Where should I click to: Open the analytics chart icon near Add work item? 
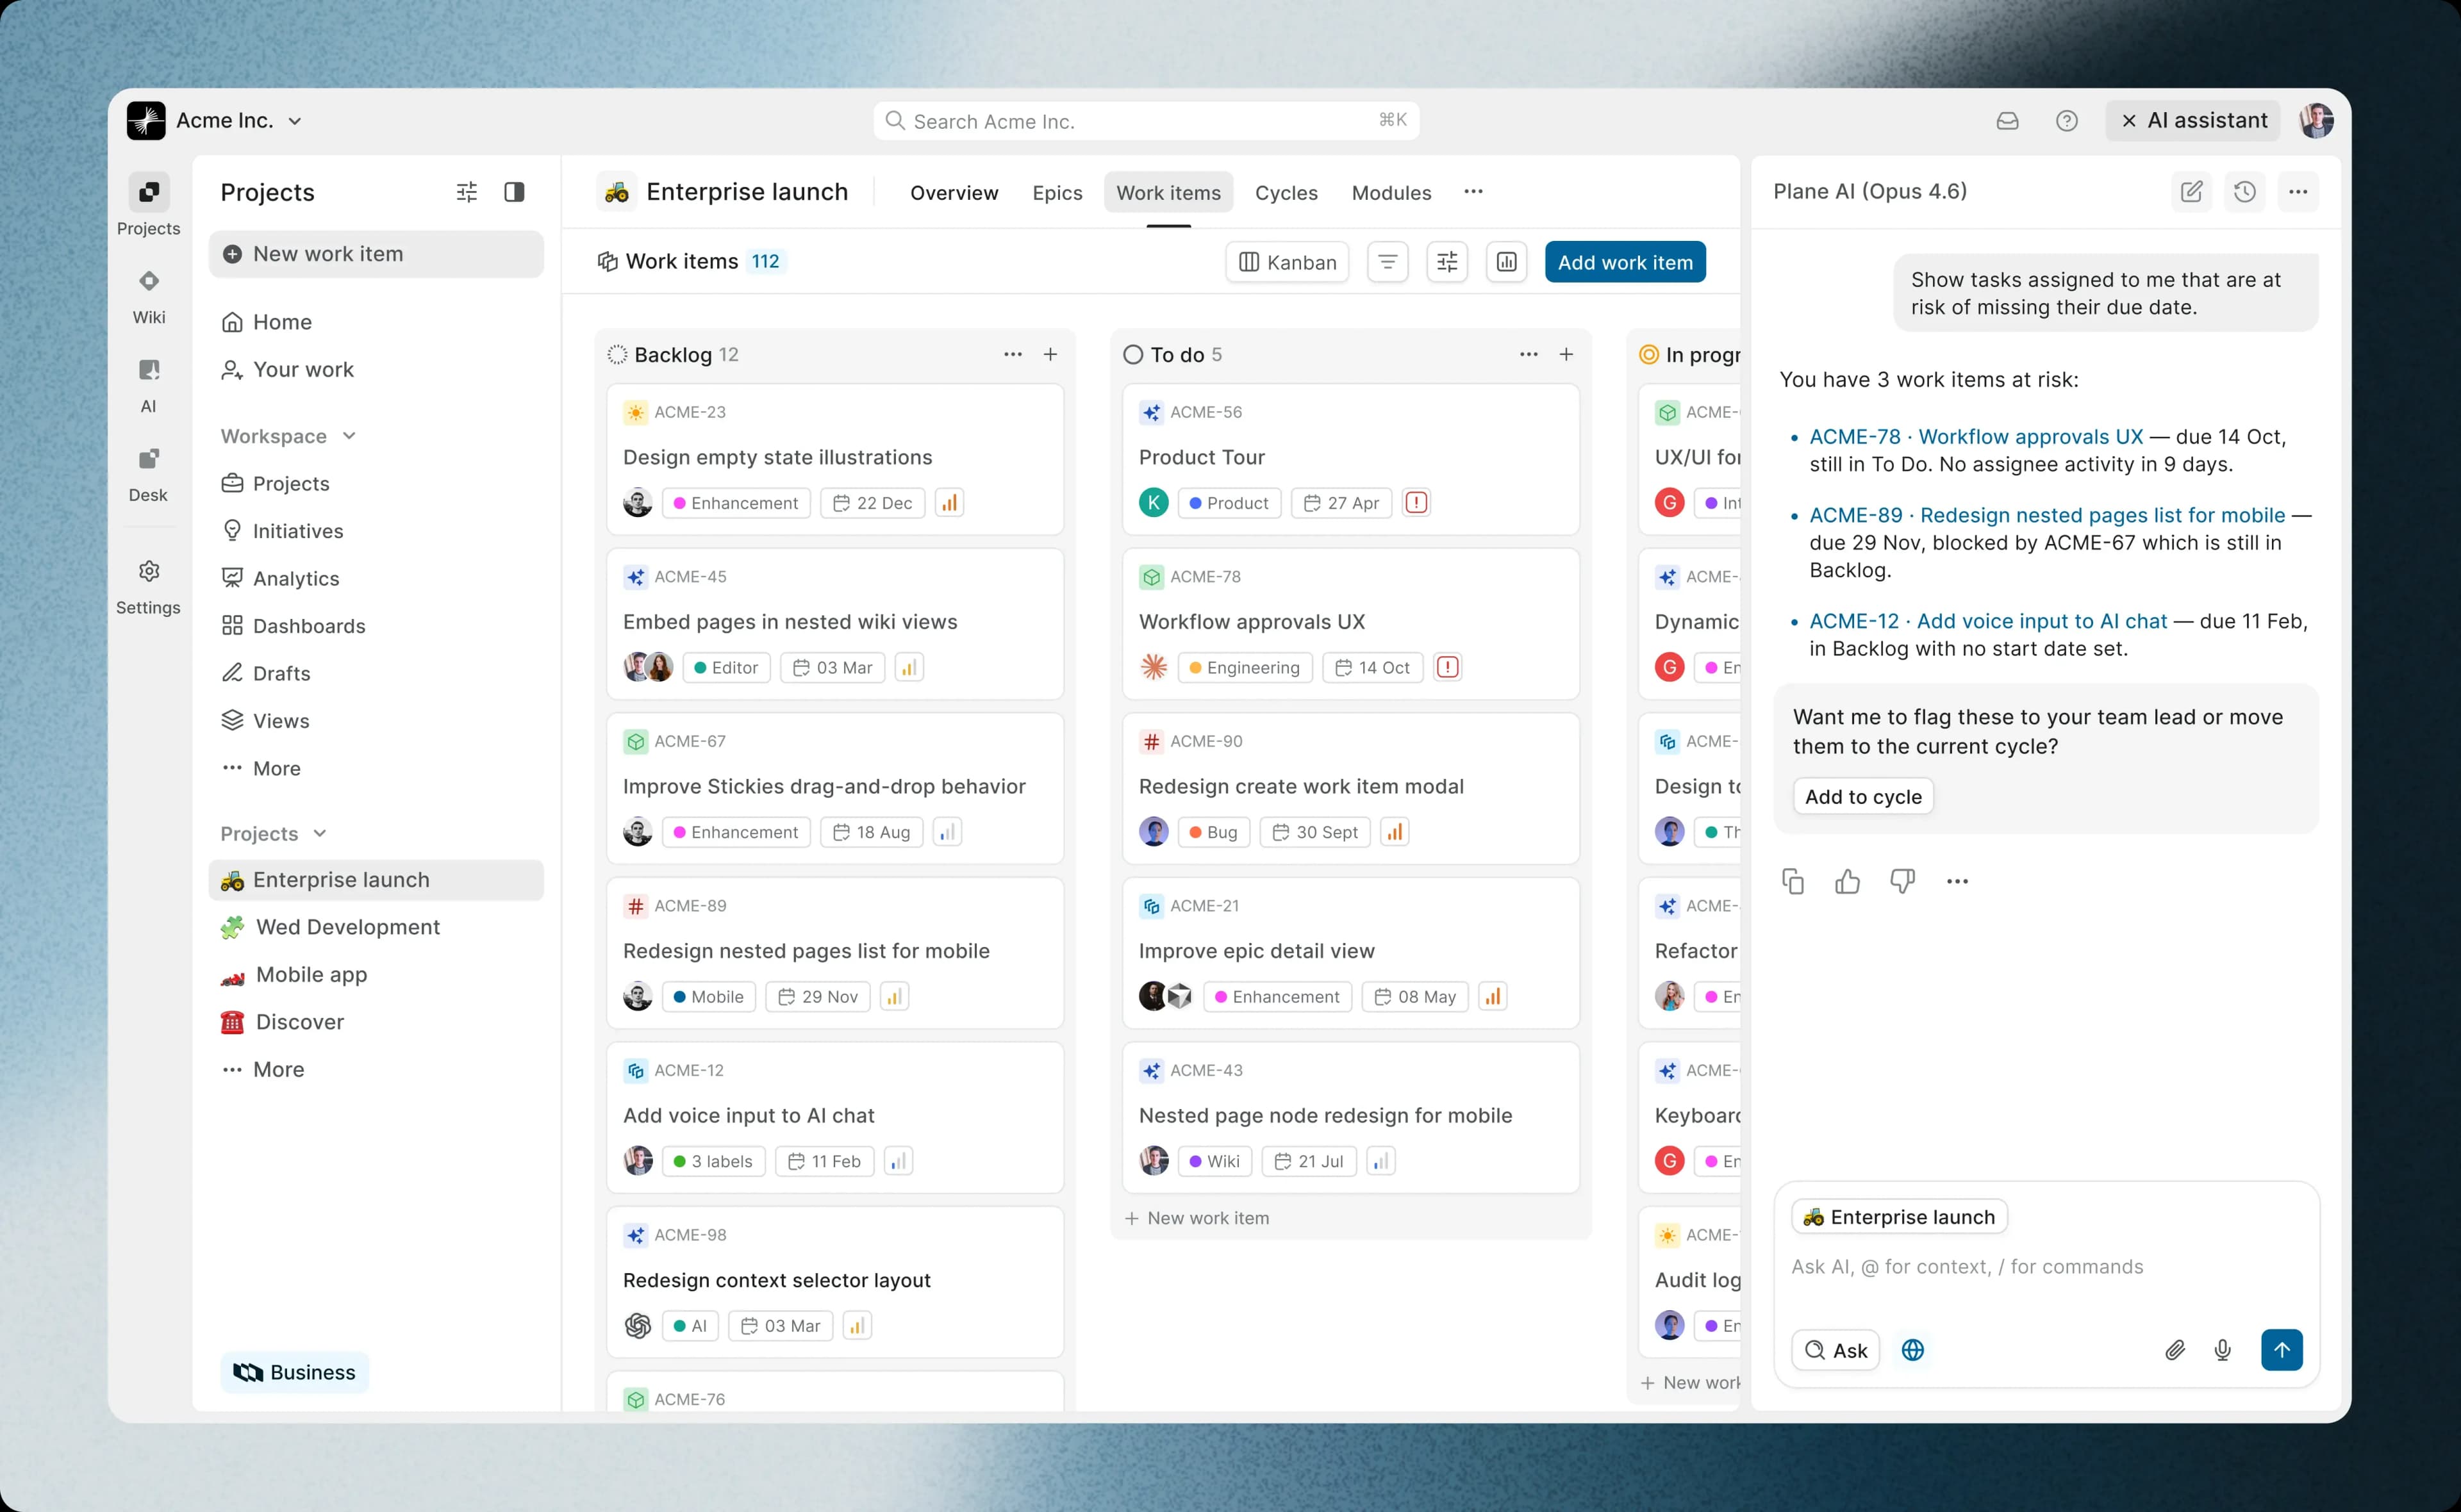tap(1507, 261)
